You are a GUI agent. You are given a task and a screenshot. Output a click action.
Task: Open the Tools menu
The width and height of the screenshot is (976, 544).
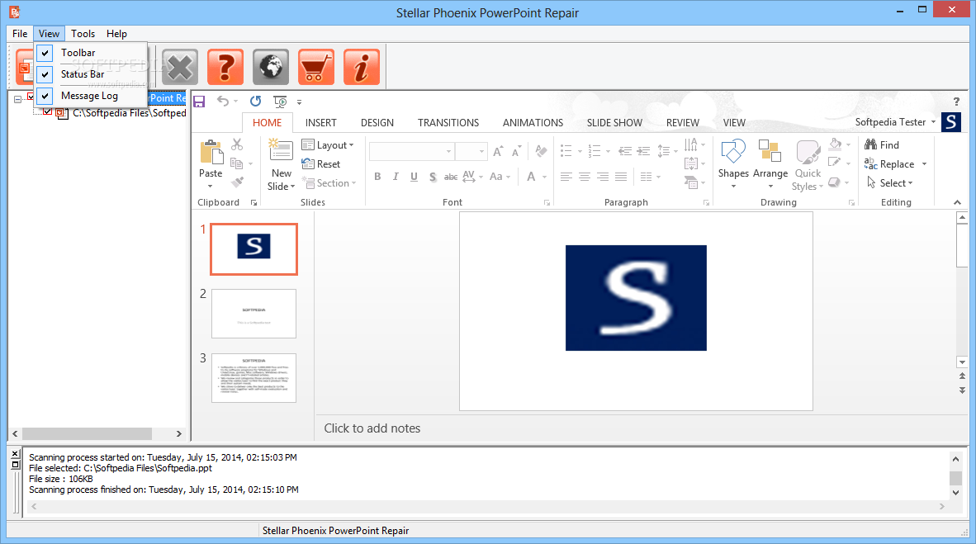pyautogui.click(x=83, y=34)
